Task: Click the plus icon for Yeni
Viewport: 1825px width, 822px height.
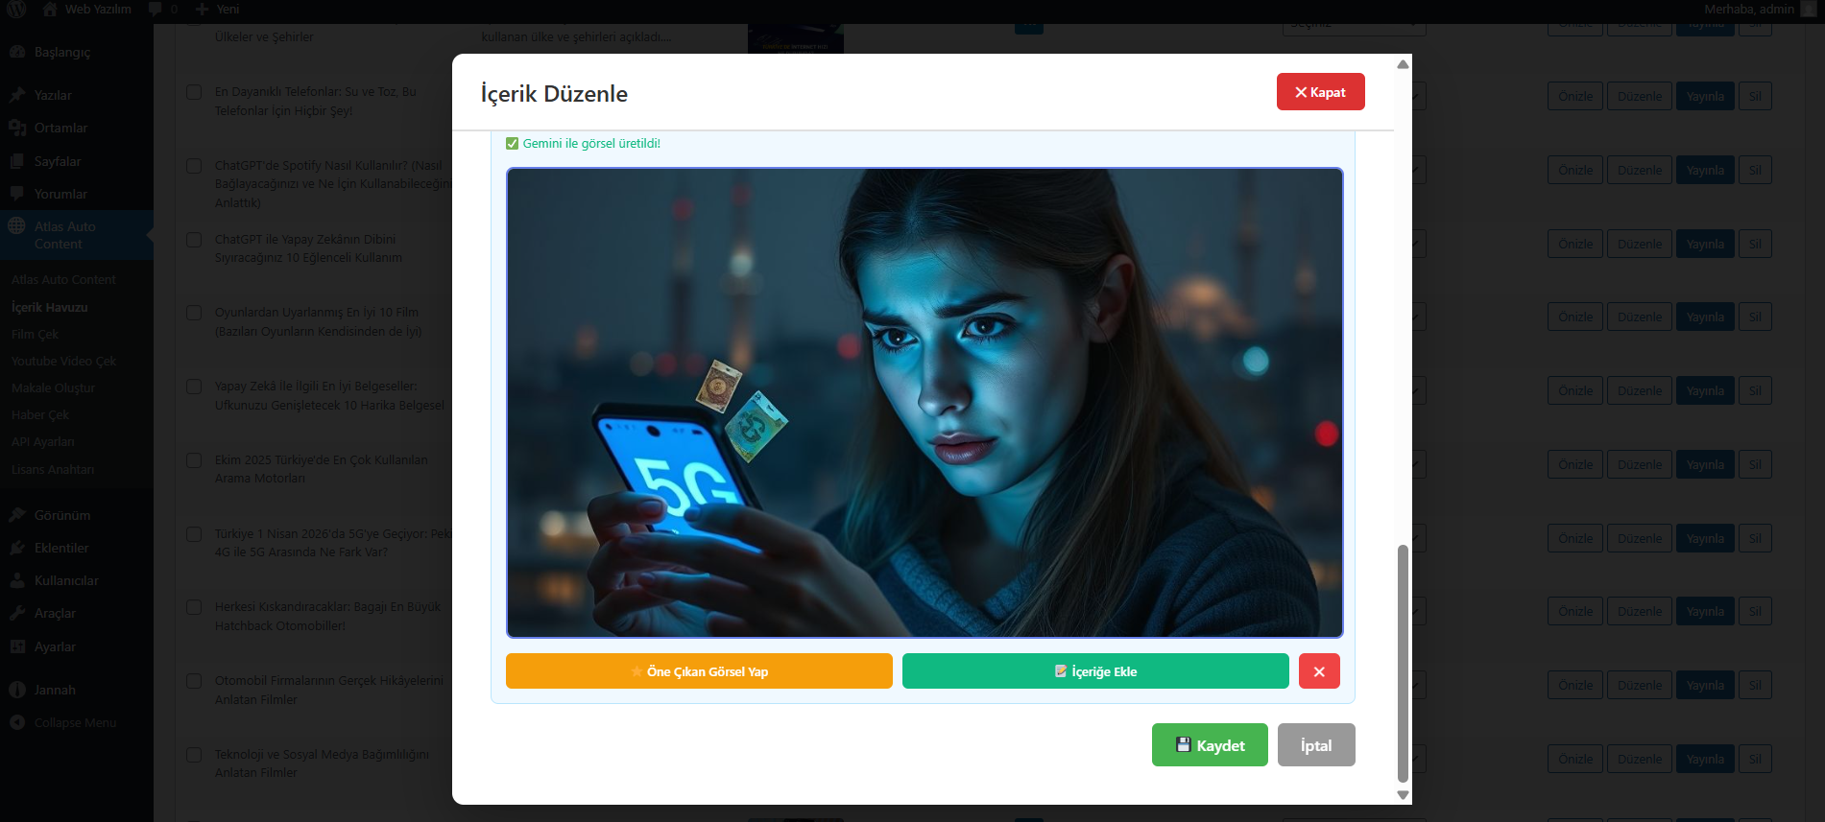Action: [x=202, y=10]
